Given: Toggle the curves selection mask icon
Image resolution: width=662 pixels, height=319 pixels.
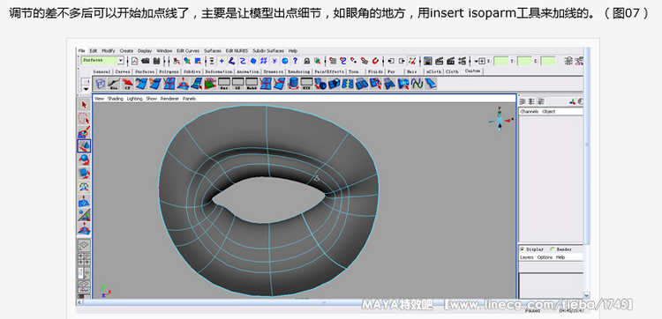Looking at the screenshot, I should pyautogui.click(x=243, y=61).
